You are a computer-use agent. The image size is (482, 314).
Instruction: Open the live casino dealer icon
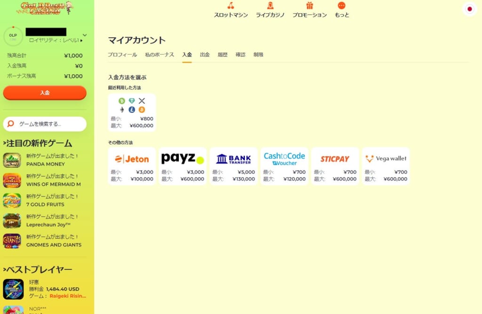270,6
